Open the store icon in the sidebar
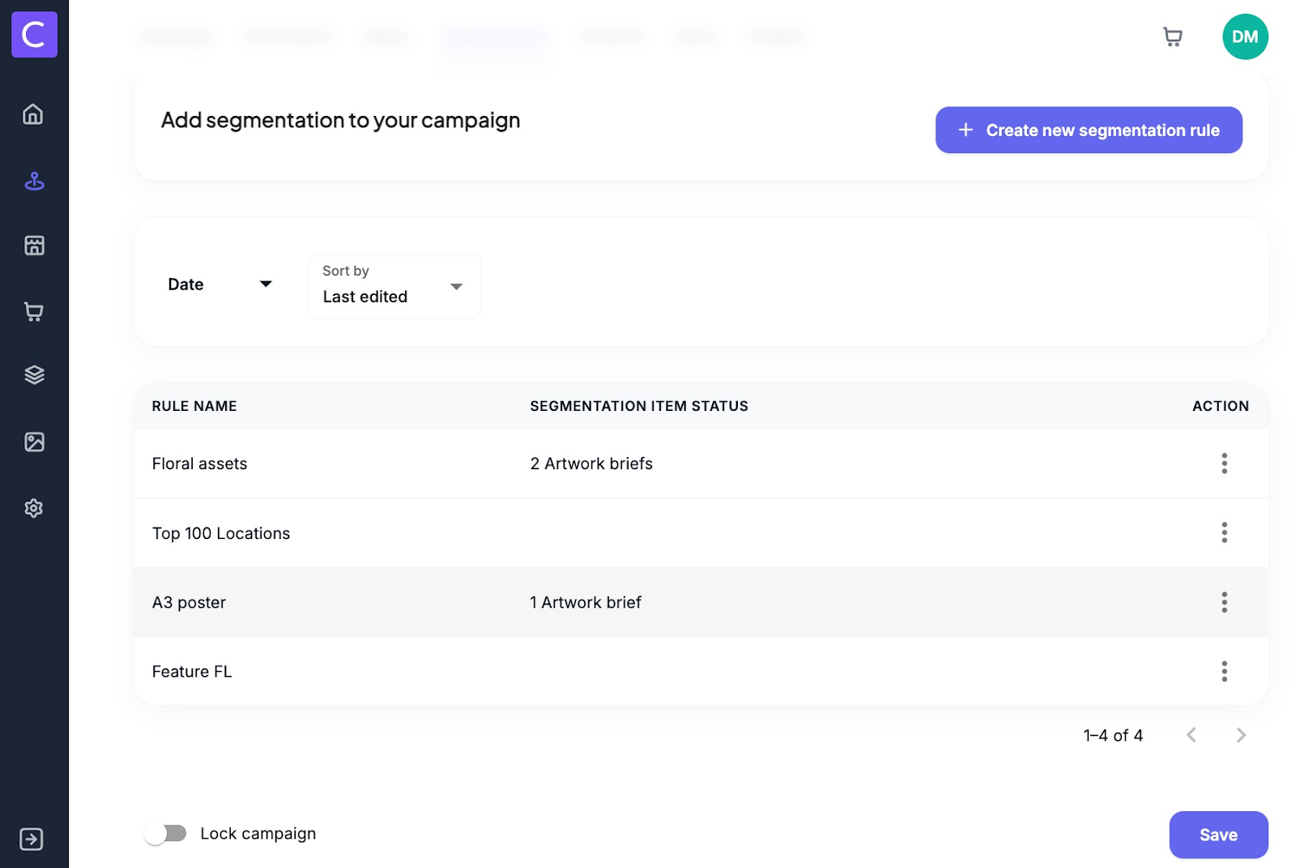Viewport: 1296px width, 868px height. point(34,246)
